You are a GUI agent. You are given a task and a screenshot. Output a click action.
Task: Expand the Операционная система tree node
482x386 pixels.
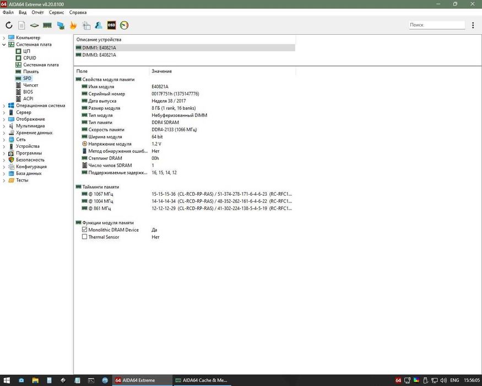click(x=4, y=105)
